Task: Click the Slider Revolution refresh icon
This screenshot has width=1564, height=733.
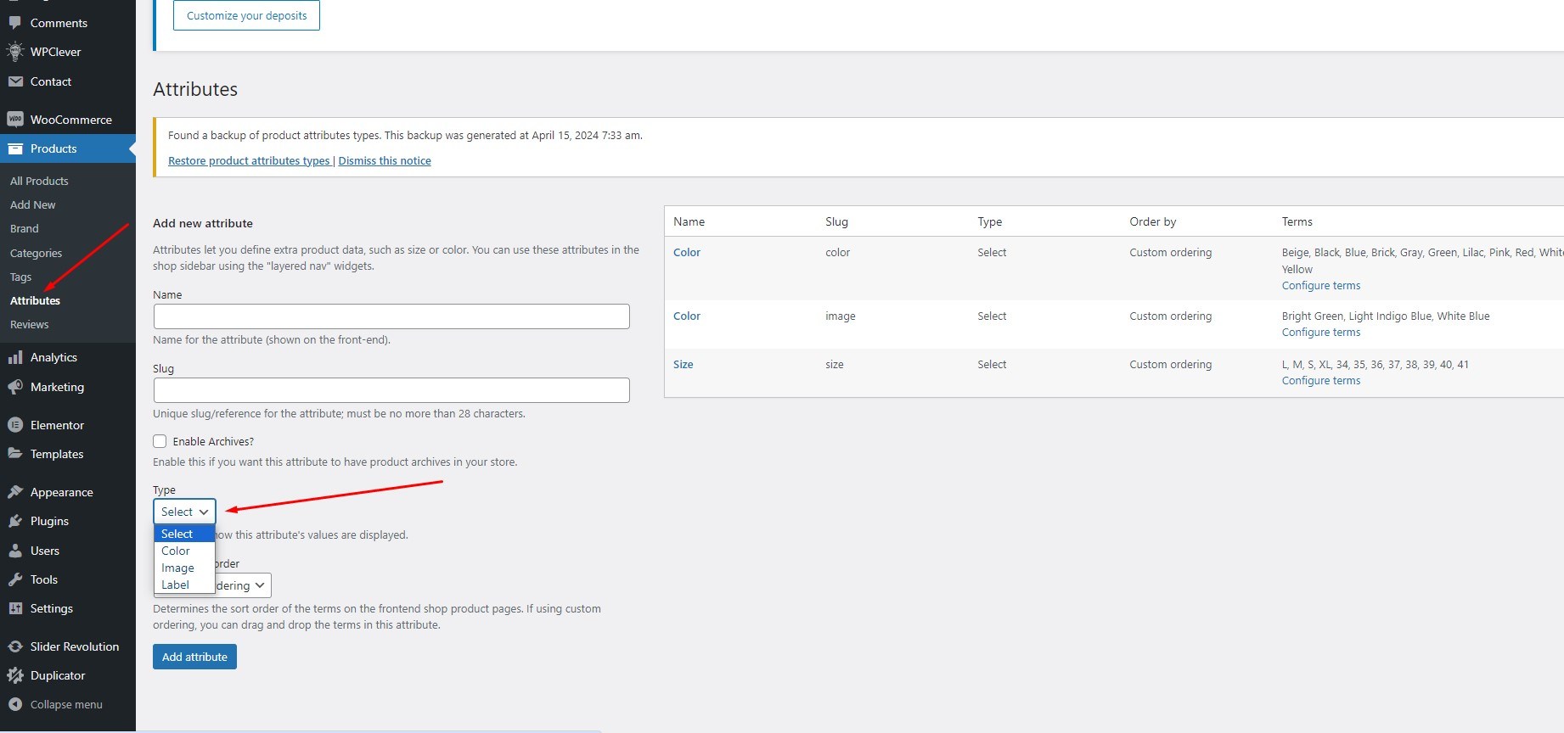Action: 14,646
